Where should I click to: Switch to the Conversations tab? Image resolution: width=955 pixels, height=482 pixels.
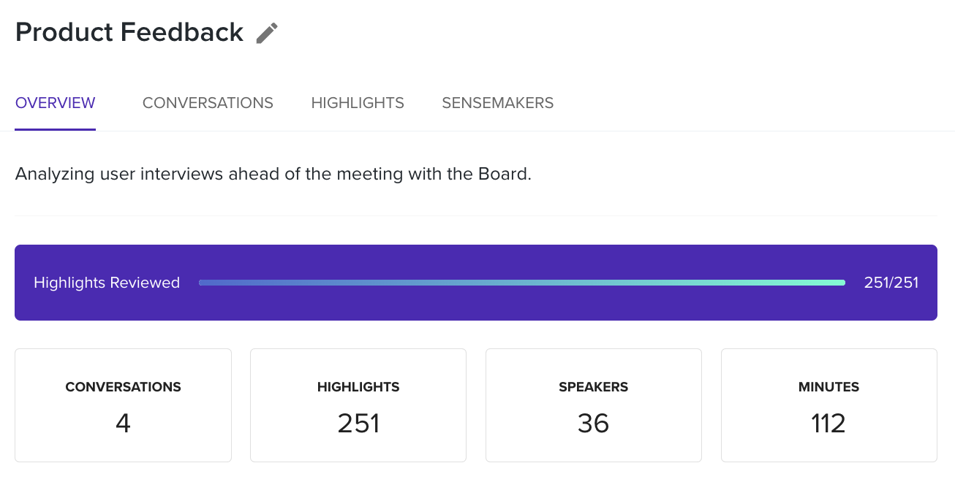pyautogui.click(x=208, y=103)
